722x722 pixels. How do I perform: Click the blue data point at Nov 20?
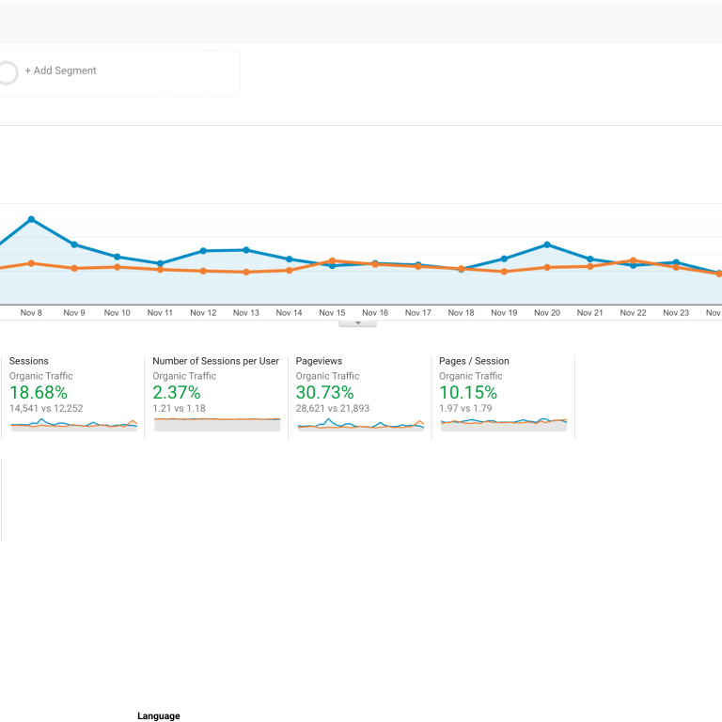547,244
